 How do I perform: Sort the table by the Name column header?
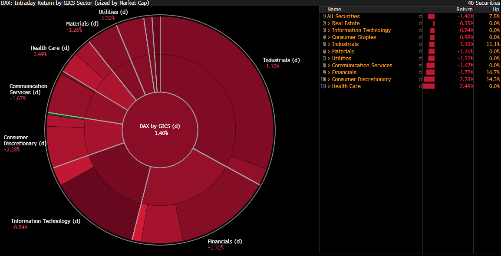click(334, 10)
